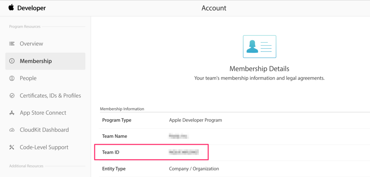The height and width of the screenshot is (177, 370).
Task: Click the Additional Resources section header
Action: (x=26, y=166)
